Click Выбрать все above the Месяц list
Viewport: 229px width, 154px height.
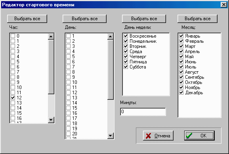(197, 19)
